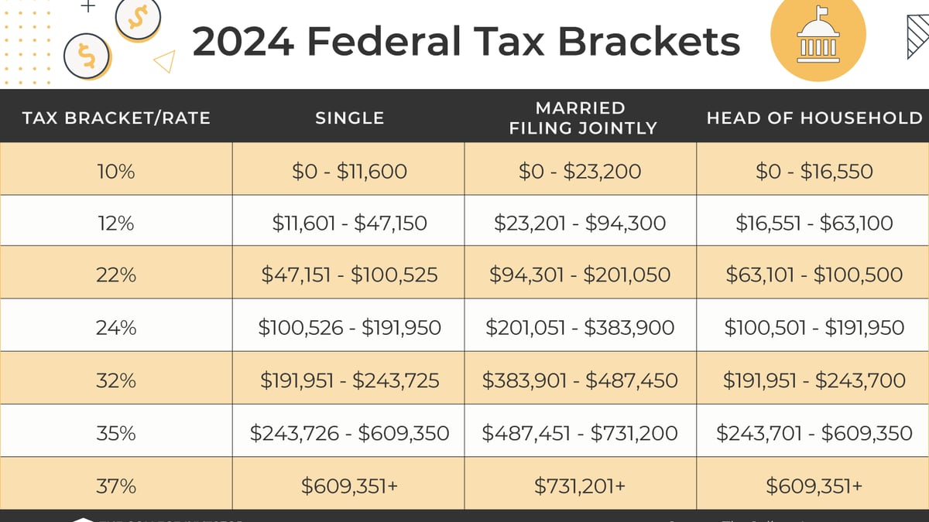The height and width of the screenshot is (522, 929).
Task: Click the Head of Household "$100,501 - $191,950" cell
Action: point(814,327)
